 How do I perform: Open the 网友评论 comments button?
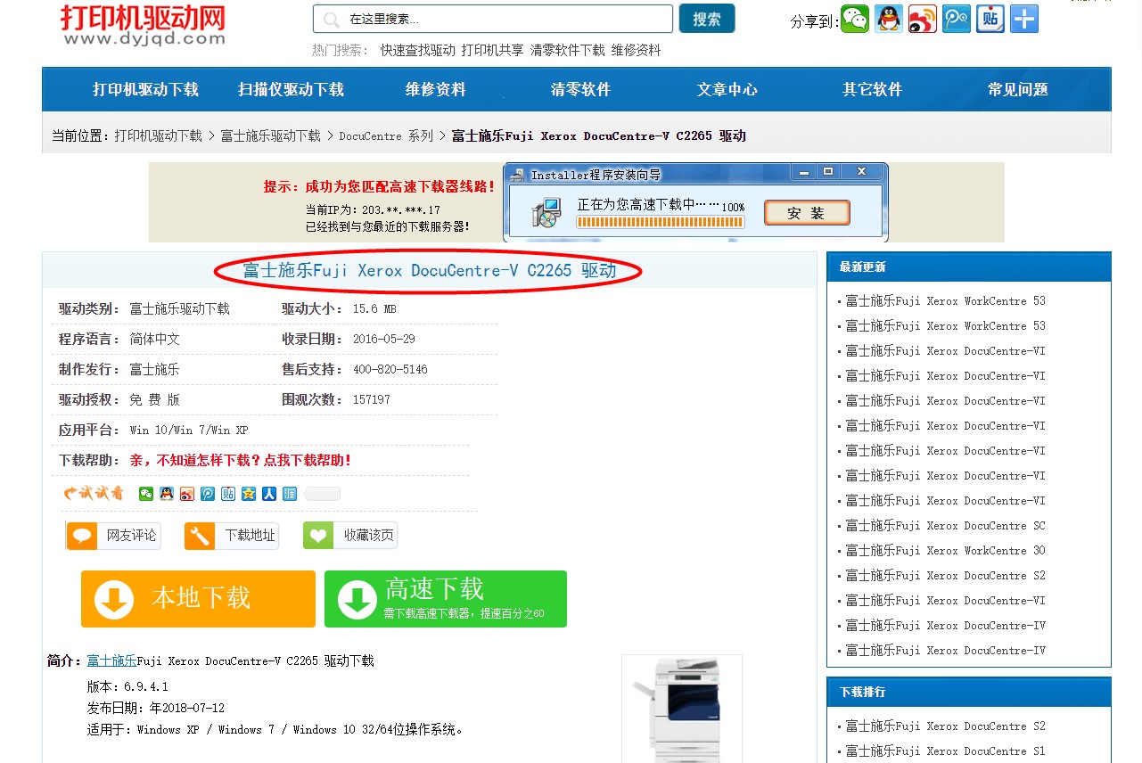[x=113, y=536]
